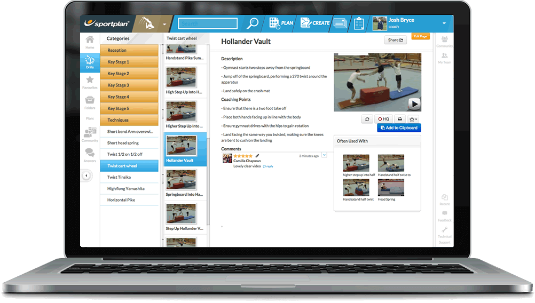Click the five-star comment rating
This screenshot has width=535, height=303.
pos(243,156)
